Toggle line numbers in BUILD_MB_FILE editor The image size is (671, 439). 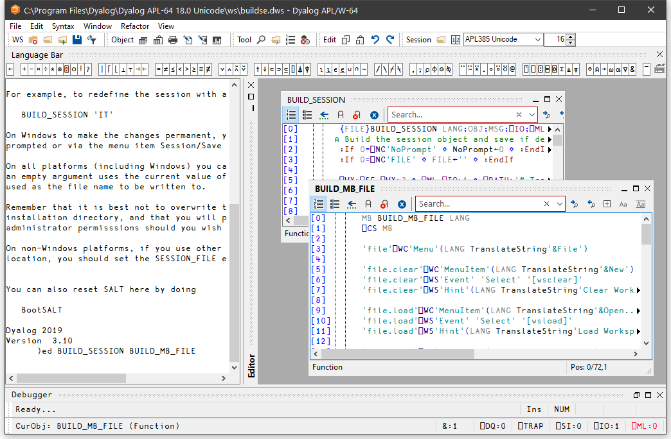pos(319,204)
